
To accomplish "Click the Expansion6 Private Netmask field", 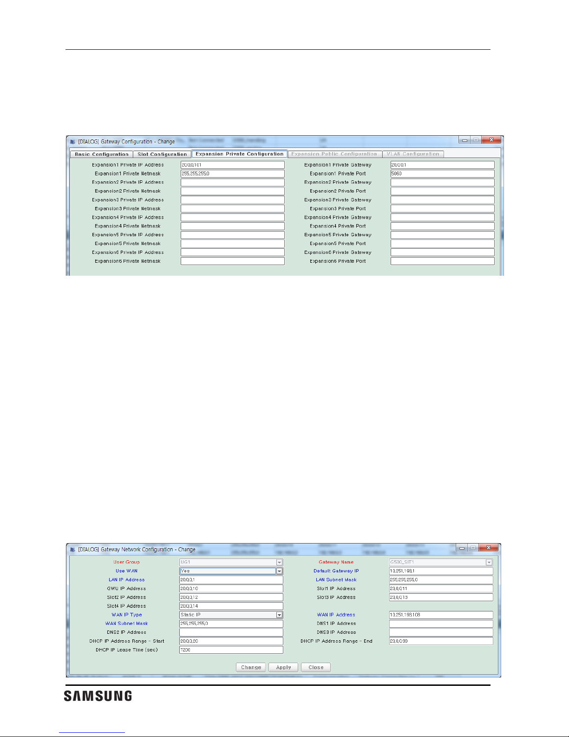I will 233,261.
